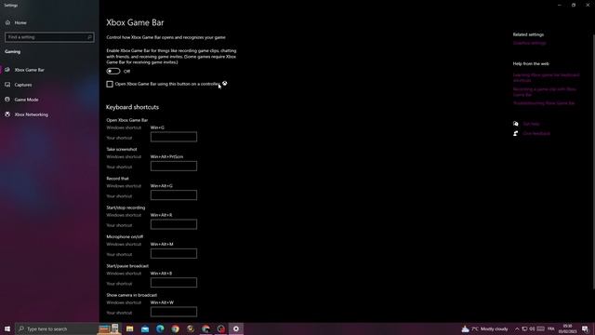Click the Win+Alt+PrtScrn shortcut text

167,156
